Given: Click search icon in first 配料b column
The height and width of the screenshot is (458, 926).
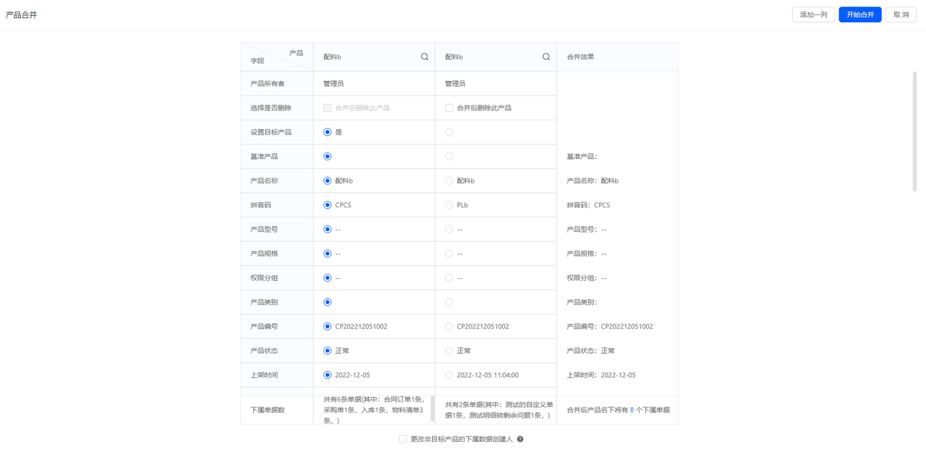Looking at the screenshot, I should pos(425,57).
